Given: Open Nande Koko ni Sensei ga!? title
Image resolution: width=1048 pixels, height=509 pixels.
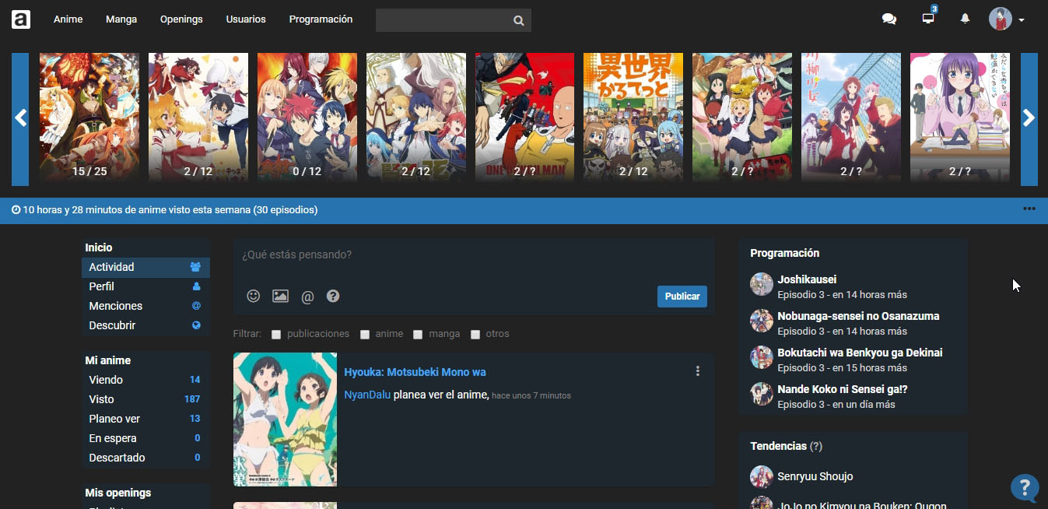Looking at the screenshot, I should point(843,389).
